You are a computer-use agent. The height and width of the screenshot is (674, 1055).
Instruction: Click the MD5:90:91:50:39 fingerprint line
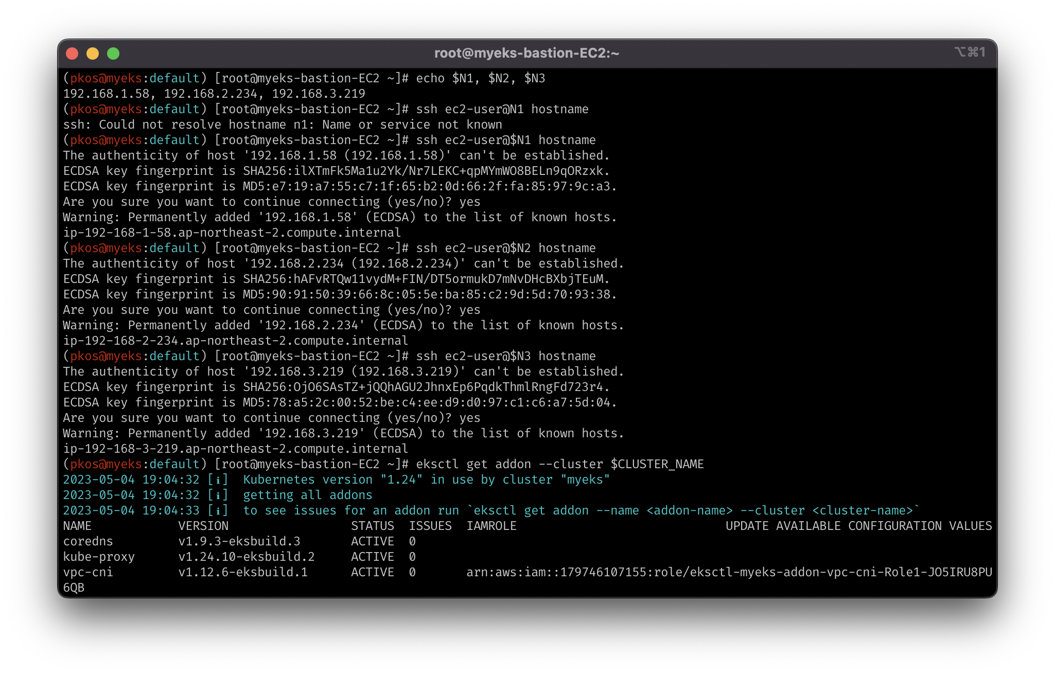pyautogui.click(x=340, y=294)
